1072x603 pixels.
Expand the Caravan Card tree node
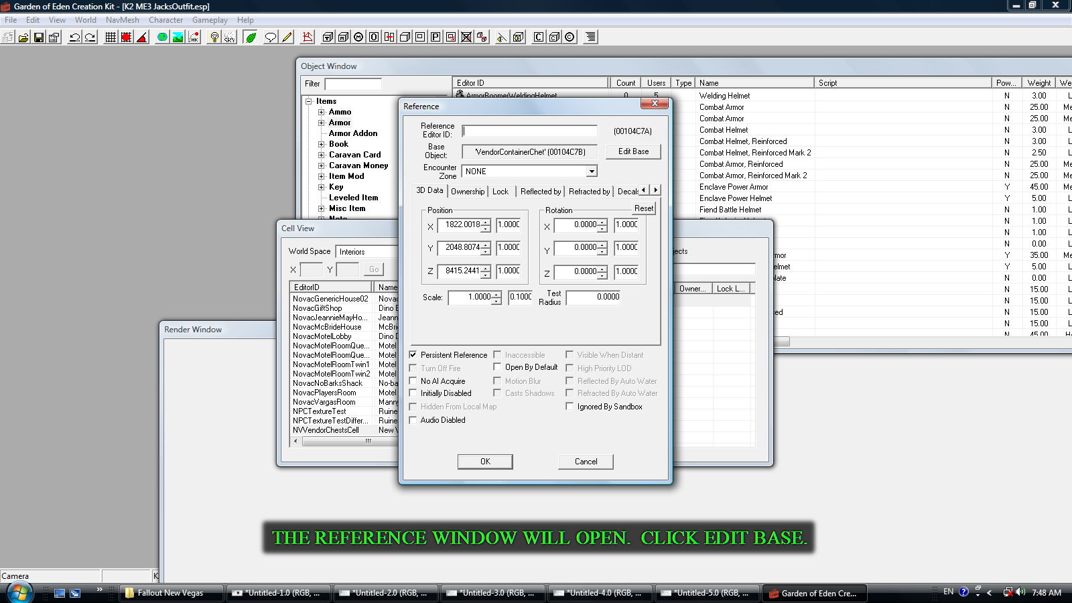click(x=322, y=155)
